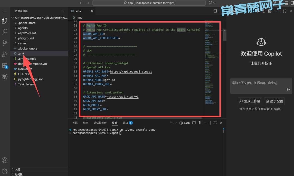Select the .env file in explorer
Viewport: 294px width, 176px height.
(39, 53)
